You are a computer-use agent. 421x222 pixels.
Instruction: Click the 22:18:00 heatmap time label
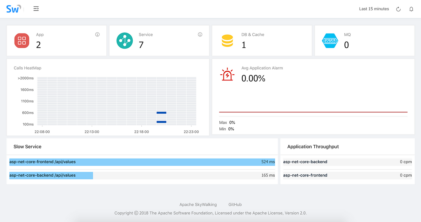click(142, 132)
